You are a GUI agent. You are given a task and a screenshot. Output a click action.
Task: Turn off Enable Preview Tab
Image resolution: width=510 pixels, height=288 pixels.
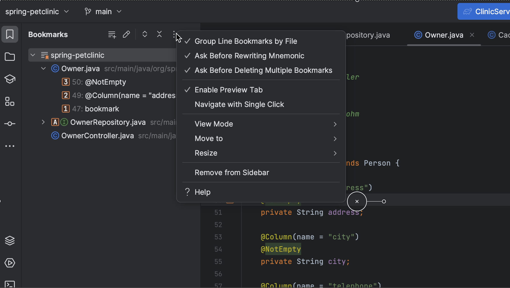pyautogui.click(x=228, y=90)
